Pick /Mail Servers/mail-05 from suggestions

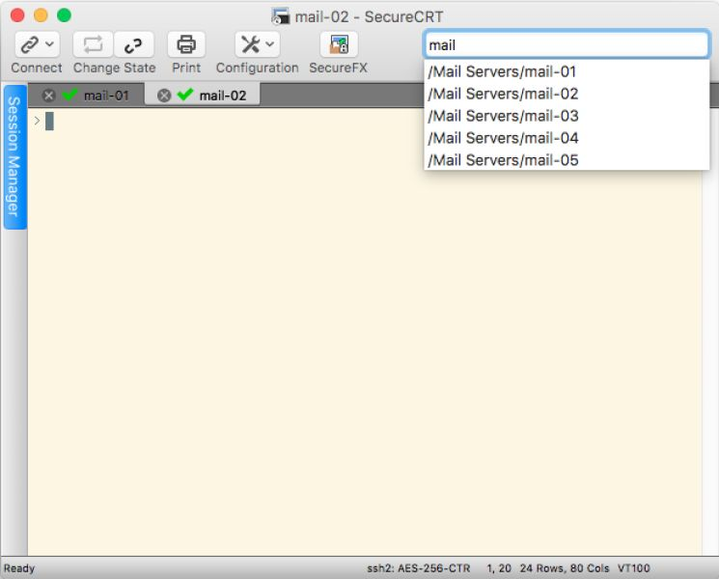coord(567,160)
